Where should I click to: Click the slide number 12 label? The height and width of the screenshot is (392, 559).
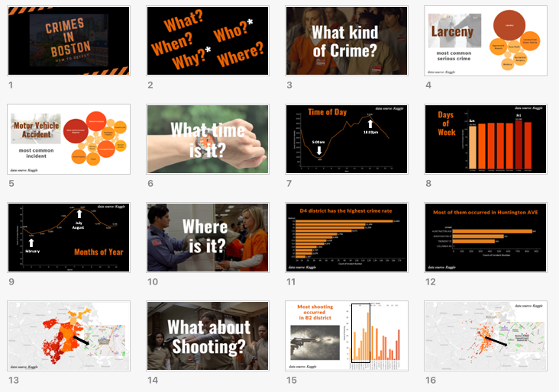pos(431,282)
